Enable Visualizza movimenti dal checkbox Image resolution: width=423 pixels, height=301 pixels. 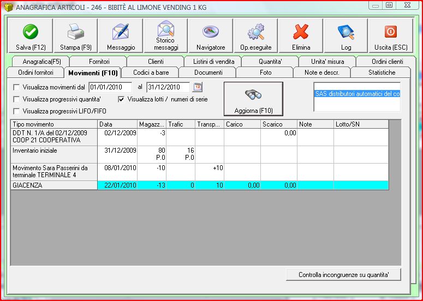[x=16, y=87]
